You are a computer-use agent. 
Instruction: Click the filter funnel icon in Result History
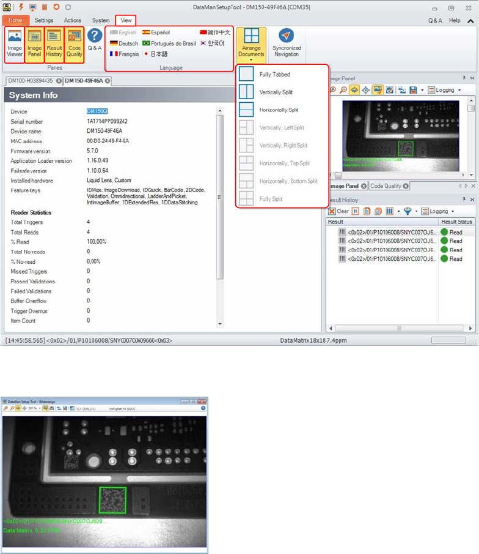tap(408, 211)
